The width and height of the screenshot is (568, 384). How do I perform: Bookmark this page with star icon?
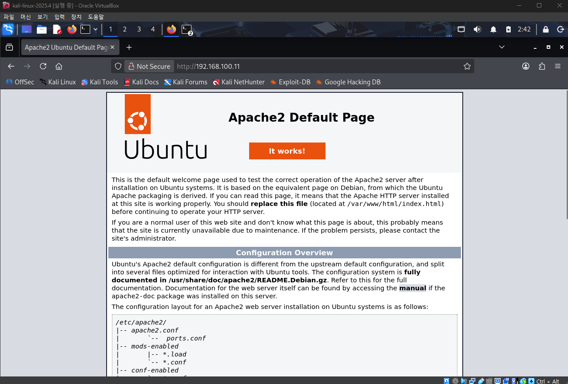click(x=467, y=66)
